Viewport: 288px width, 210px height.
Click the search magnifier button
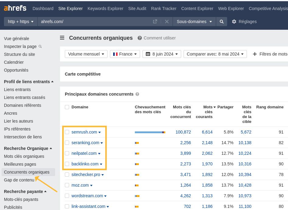[x=221, y=22]
